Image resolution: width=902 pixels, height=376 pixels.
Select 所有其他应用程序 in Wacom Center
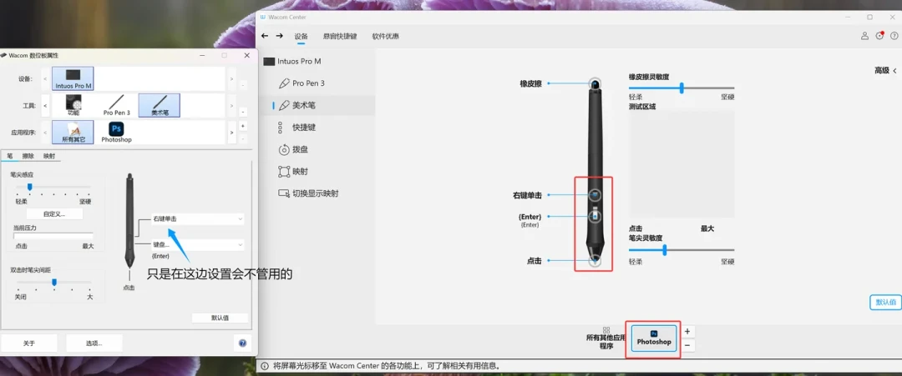tap(606, 338)
